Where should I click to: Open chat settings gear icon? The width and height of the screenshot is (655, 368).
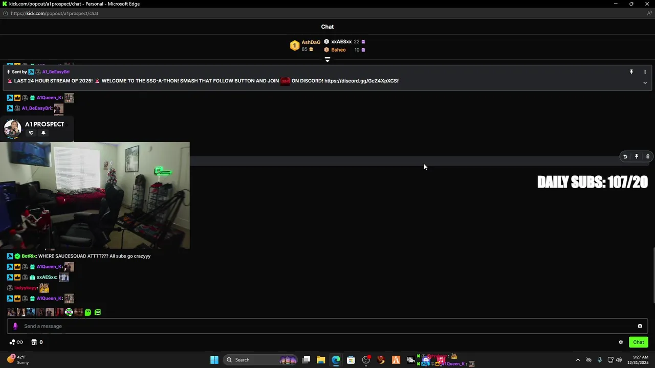coord(621,342)
